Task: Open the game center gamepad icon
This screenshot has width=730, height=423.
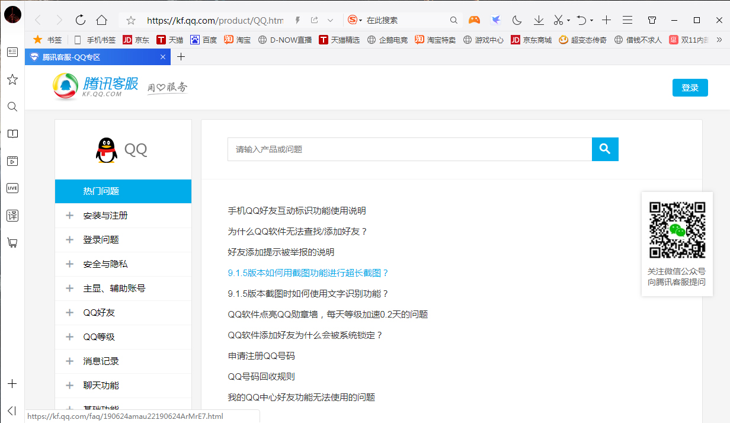Action: pyautogui.click(x=474, y=20)
